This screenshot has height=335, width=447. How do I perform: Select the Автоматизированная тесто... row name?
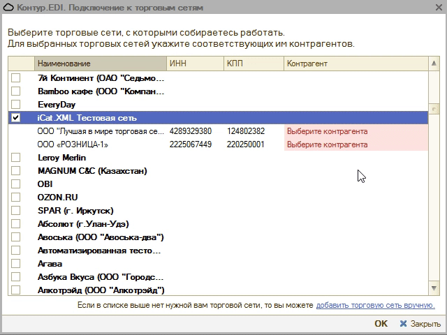[99, 251]
